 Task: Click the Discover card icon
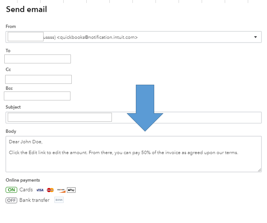(x=61, y=190)
